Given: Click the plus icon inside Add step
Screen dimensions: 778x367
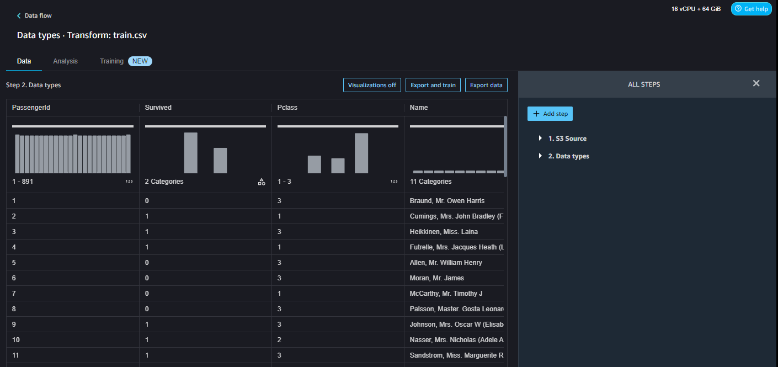Looking at the screenshot, I should tap(537, 113).
